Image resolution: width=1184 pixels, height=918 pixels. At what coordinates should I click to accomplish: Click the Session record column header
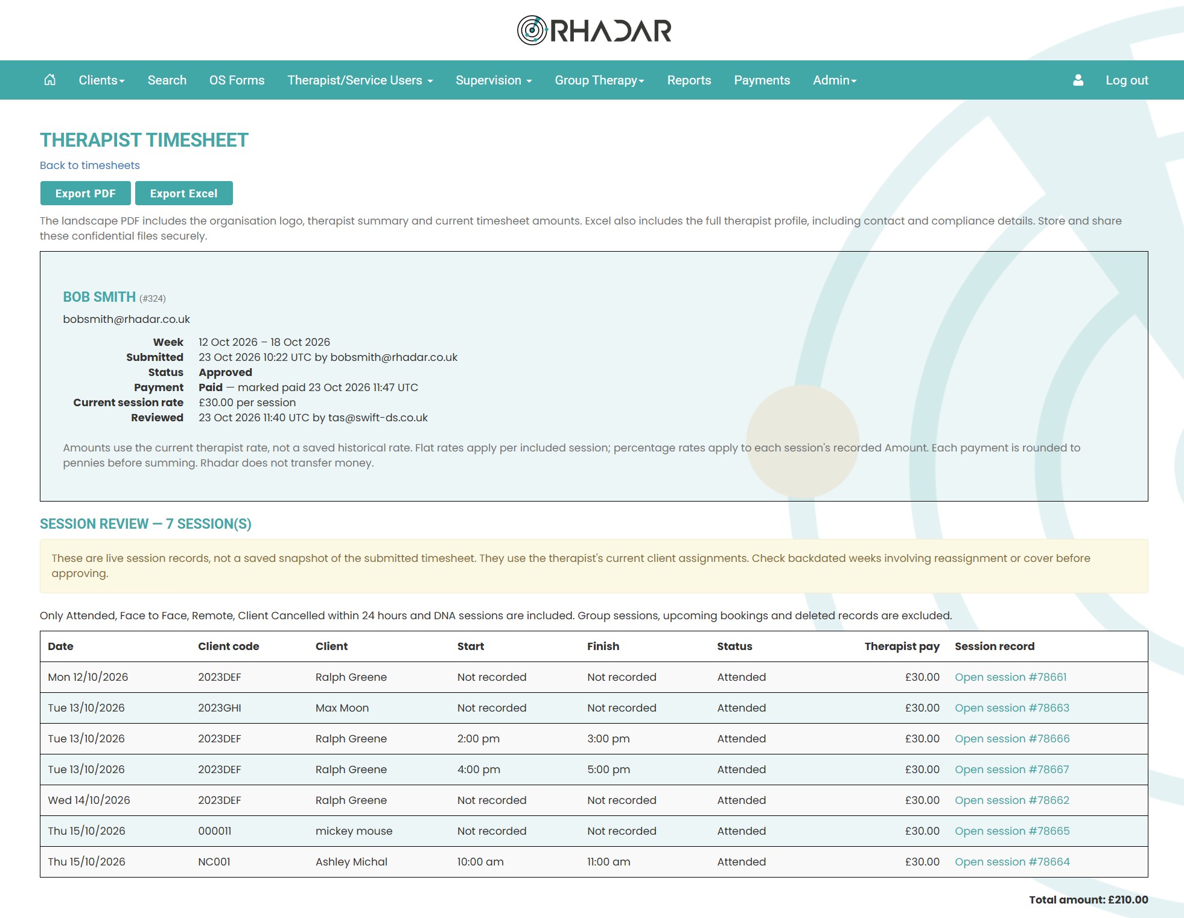[x=995, y=646]
